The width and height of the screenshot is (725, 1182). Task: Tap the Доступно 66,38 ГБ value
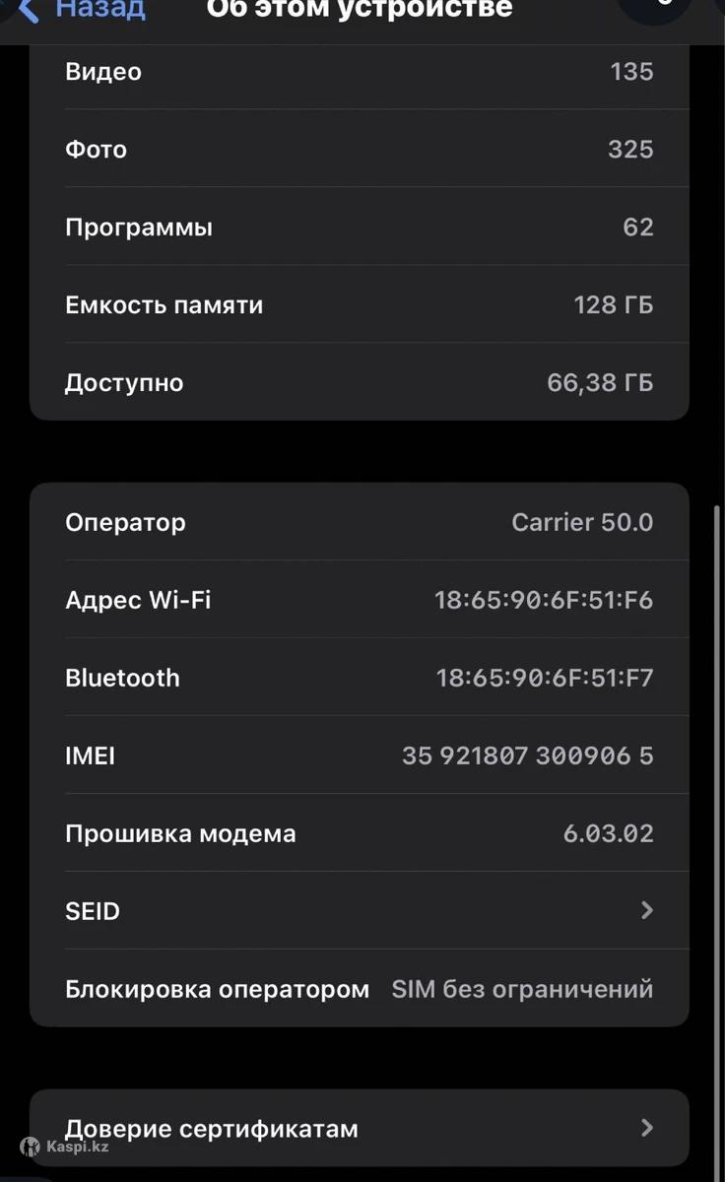[x=600, y=382]
